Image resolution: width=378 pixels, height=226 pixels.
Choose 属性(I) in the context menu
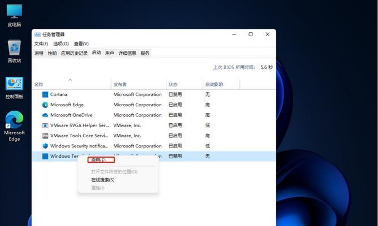(x=98, y=188)
